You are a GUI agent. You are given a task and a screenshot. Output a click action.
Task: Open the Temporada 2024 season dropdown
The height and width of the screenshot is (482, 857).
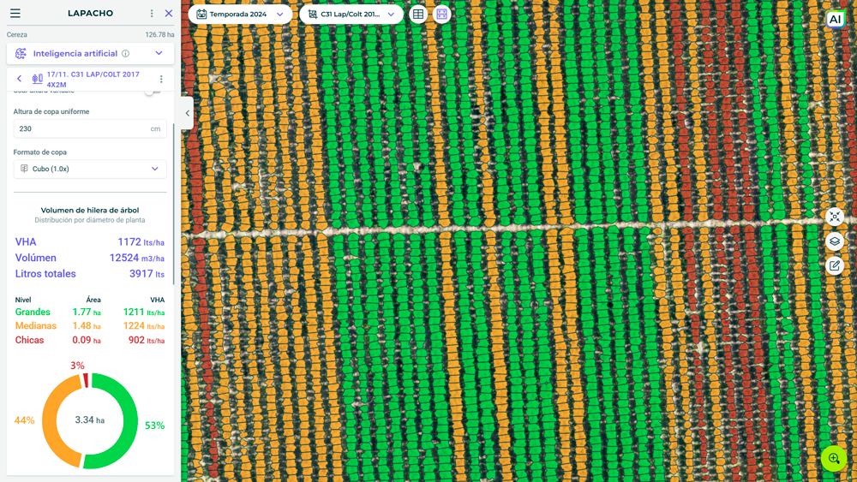(x=240, y=15)
